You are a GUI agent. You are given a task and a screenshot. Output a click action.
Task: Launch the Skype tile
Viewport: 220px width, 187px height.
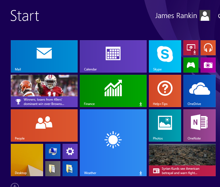[x=165, y=56]
